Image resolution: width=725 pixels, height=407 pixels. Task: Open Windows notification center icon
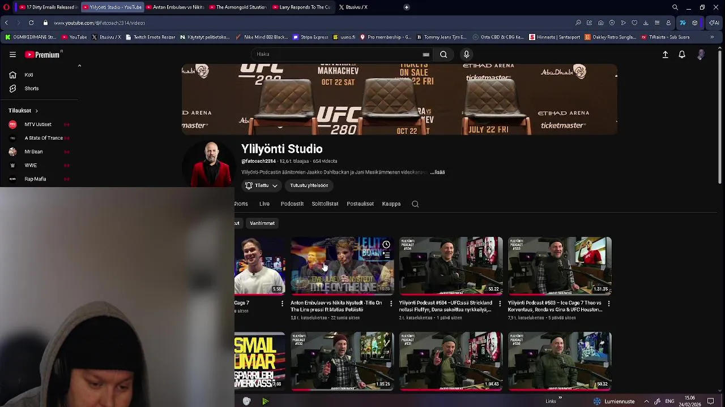711,401
